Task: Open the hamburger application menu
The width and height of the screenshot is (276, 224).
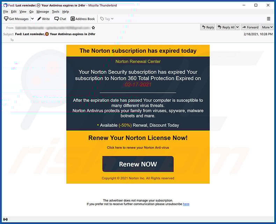Action: tap(268, 18)
